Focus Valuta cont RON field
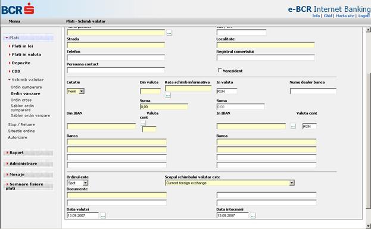 (x=309, y=126)
